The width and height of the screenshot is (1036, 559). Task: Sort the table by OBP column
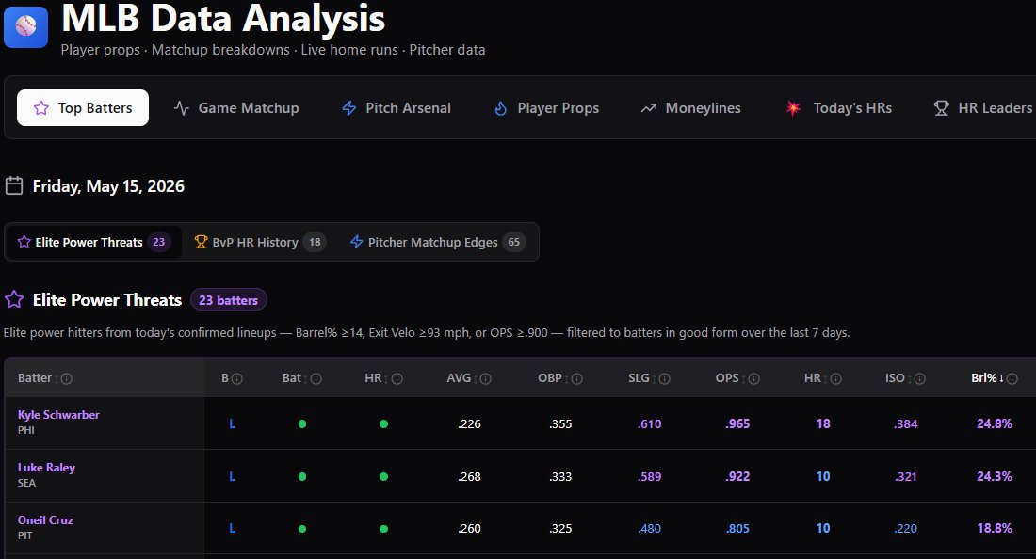[x=554, y=378]
